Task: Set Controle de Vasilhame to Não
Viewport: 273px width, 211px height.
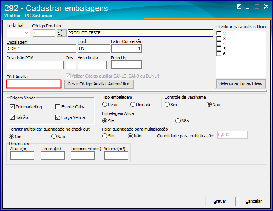Action: coord(209,105)
